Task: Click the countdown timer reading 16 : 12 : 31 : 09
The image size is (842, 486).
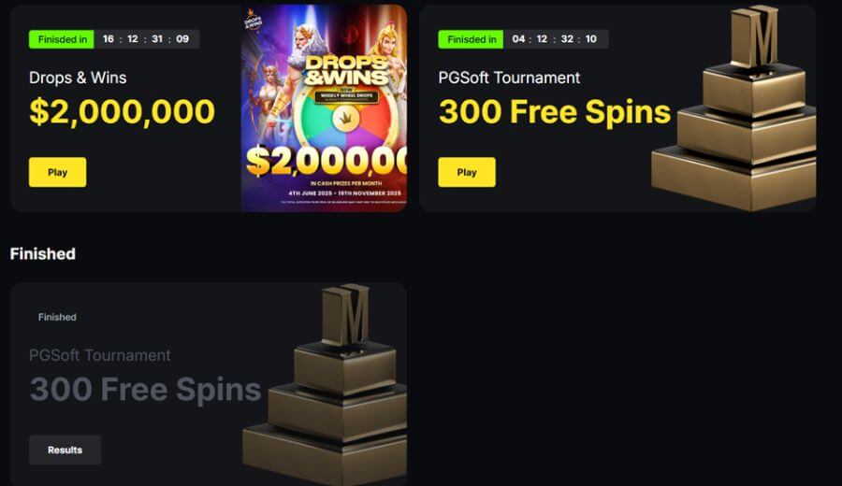Action: (x=146, y=39)
